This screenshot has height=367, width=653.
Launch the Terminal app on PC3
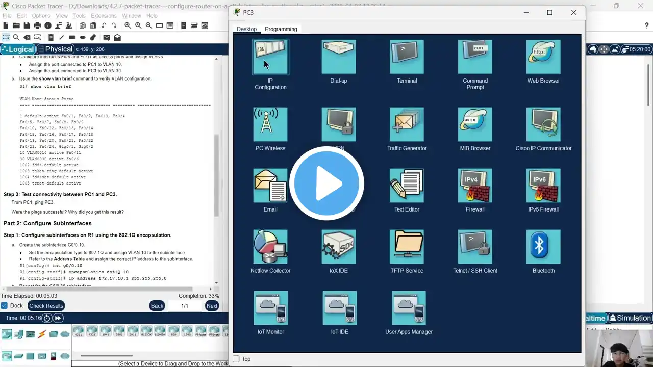point(407,57)
